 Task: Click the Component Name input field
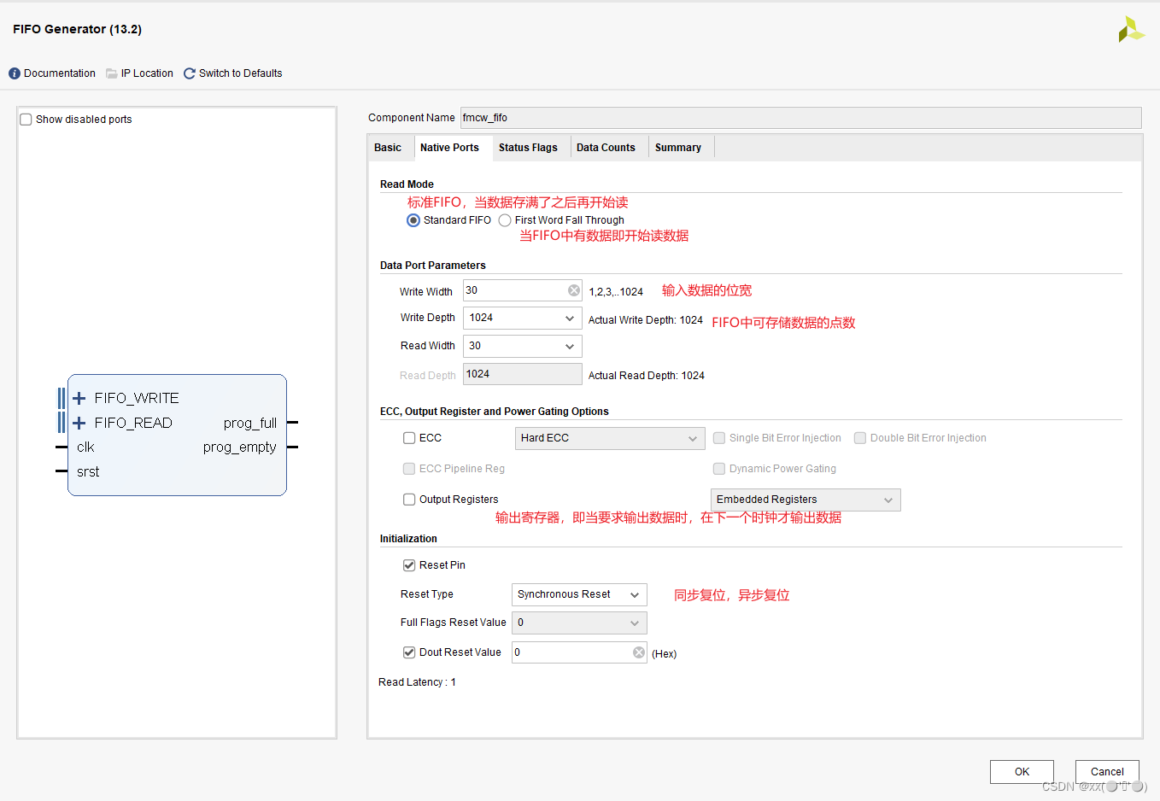(x=801, y=118)
